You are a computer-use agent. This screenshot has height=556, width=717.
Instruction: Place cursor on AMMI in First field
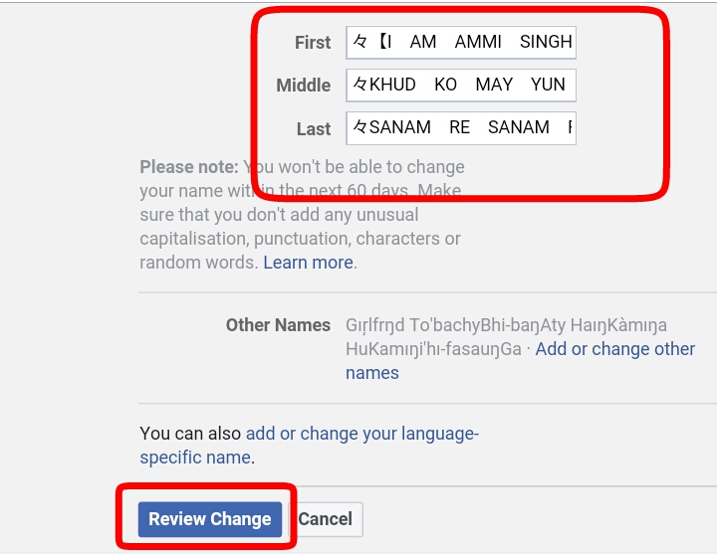(x=478, y=42)
